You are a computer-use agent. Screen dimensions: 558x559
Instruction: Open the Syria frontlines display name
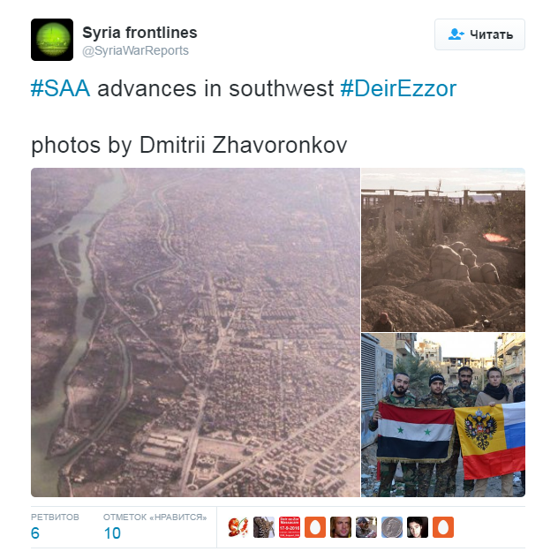point(139,33)
